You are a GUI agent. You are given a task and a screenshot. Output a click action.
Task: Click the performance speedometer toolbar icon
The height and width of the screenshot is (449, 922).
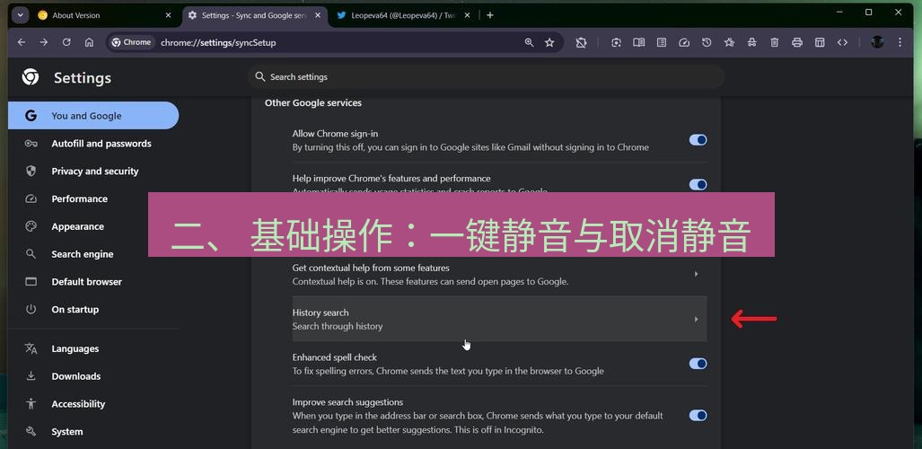tap(684, 42)
